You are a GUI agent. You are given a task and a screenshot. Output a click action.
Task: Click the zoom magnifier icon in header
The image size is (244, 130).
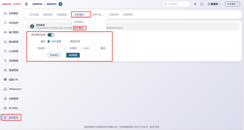[x=195, y=4]
